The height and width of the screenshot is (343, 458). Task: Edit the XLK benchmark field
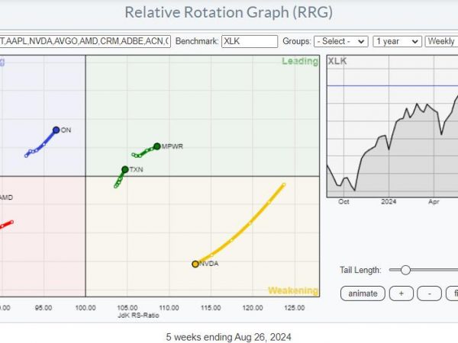point(250,41)
